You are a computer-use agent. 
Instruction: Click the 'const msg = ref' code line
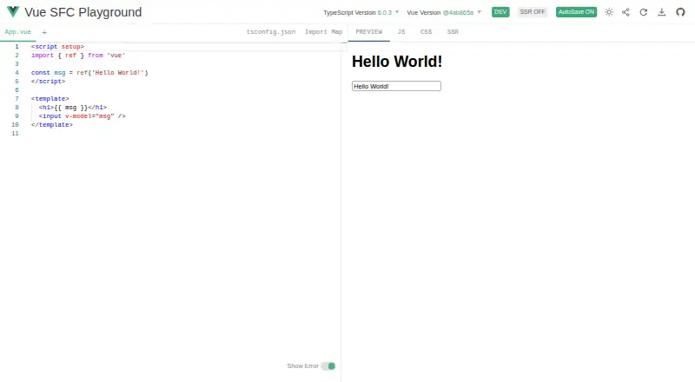pyautogui.click(x=89, y=73)
